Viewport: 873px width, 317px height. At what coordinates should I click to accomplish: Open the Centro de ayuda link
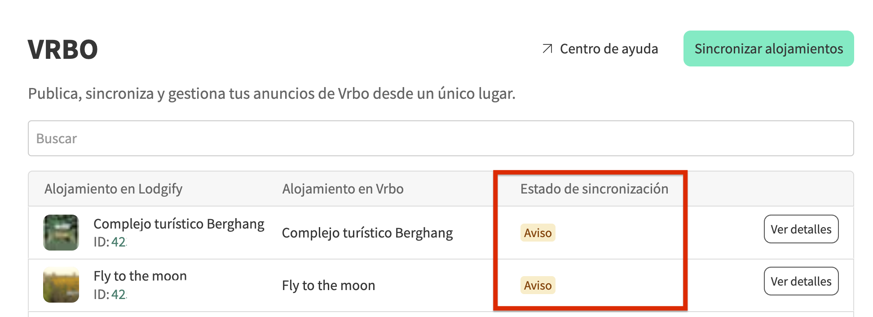coord(608,48)
